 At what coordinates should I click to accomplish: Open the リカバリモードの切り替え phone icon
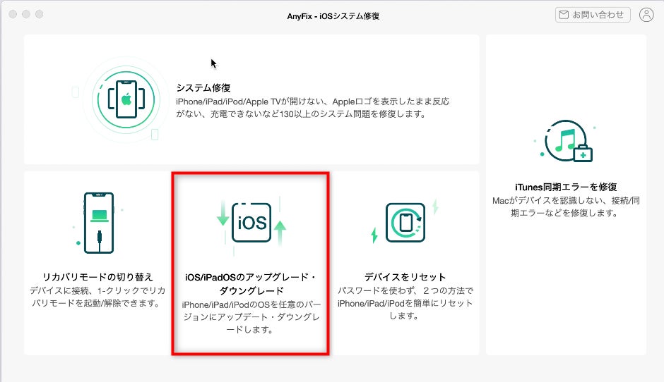click(x=99, y=223)
